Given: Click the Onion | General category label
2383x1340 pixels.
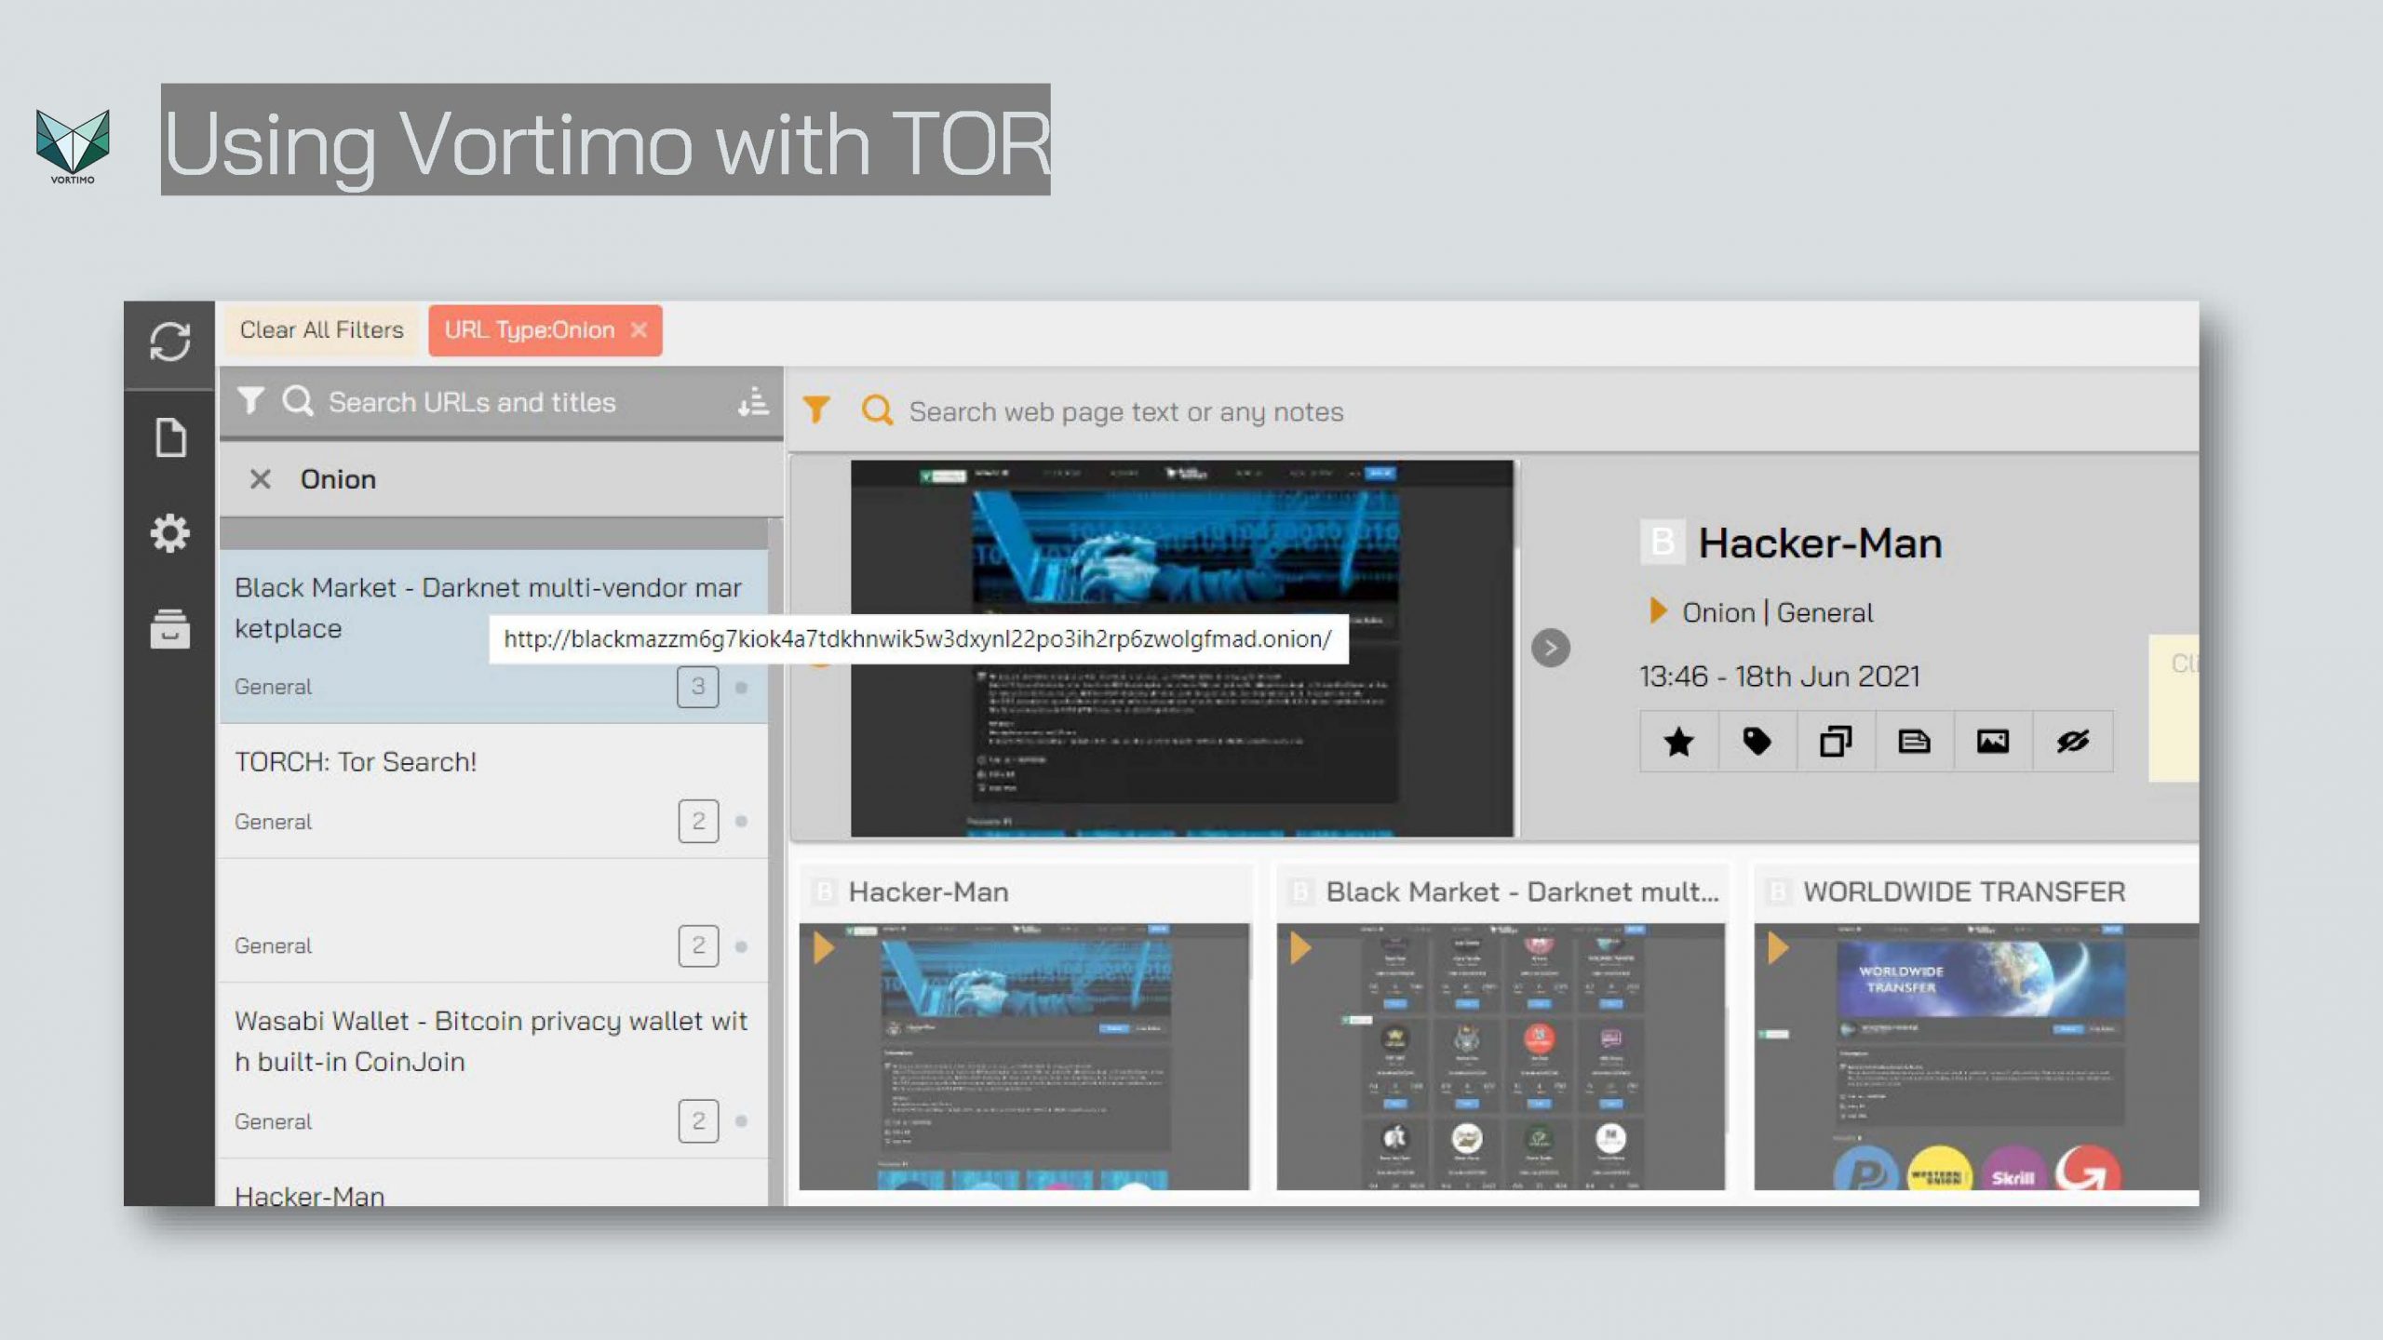Looking at the screenshot, I should pyautogui.click(x=1777, y=612).
